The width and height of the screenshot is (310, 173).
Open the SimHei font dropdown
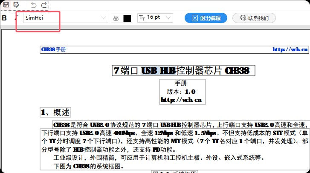click(65, 18)
